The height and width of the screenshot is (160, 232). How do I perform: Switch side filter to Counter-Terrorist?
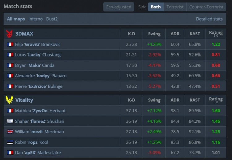pos(206,7)
